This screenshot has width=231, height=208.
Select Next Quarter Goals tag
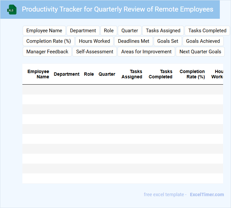point(200,52)
